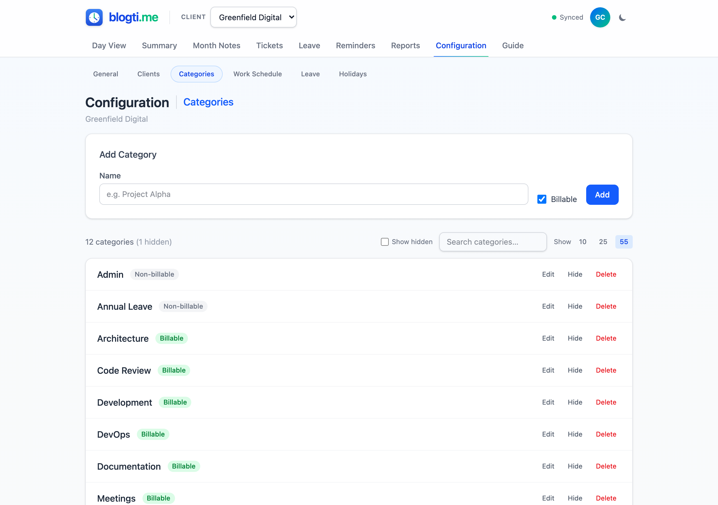Open the GC user avatar menu
The width and height of the screenshot is (718, 505).
point(600,17)
